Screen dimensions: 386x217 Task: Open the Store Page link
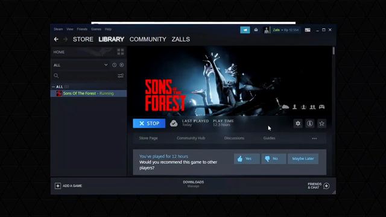148,138
